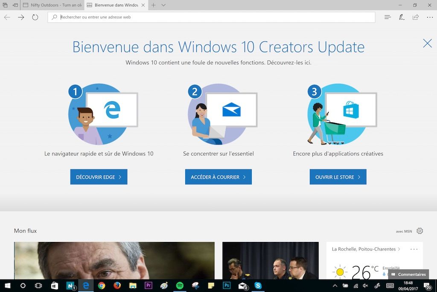
Task: Open Skype from the taskbar
Action: [x=258, y=286]
